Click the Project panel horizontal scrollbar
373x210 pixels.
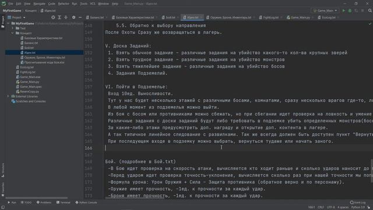pyautogui.click(x=36, y=198)
